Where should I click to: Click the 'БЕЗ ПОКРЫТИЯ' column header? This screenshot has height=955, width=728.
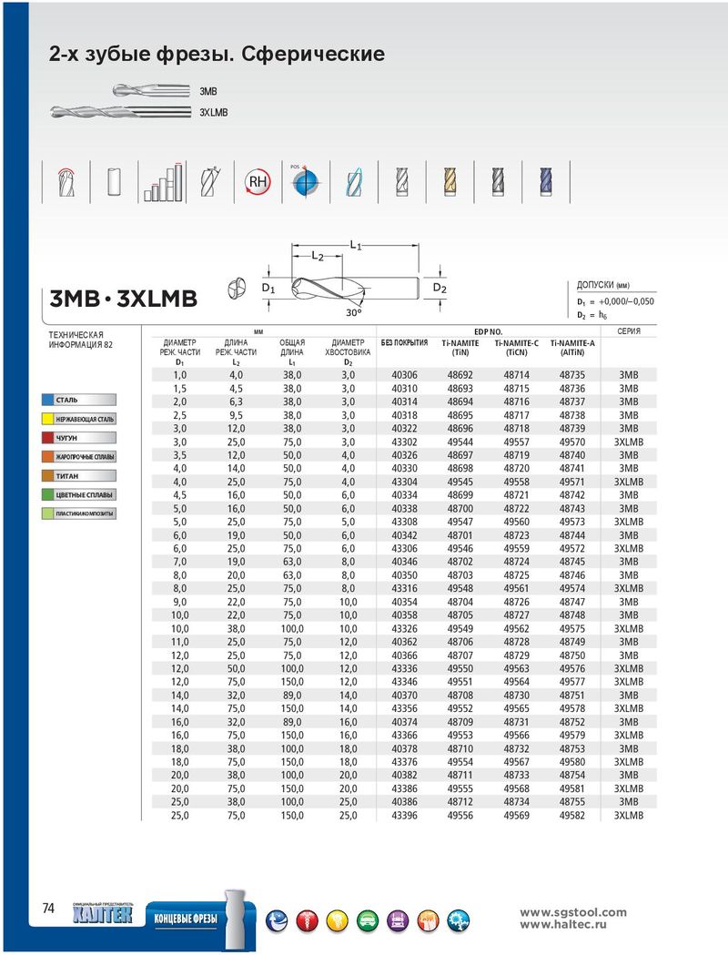(405, 343)
